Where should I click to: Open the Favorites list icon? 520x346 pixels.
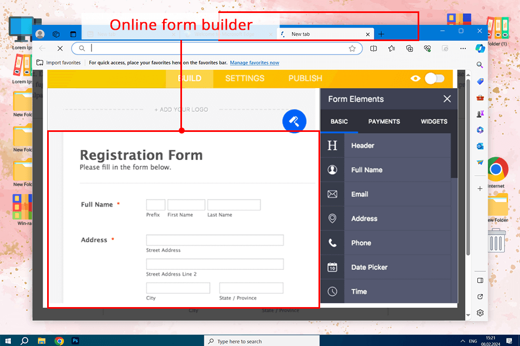point(391,48)
